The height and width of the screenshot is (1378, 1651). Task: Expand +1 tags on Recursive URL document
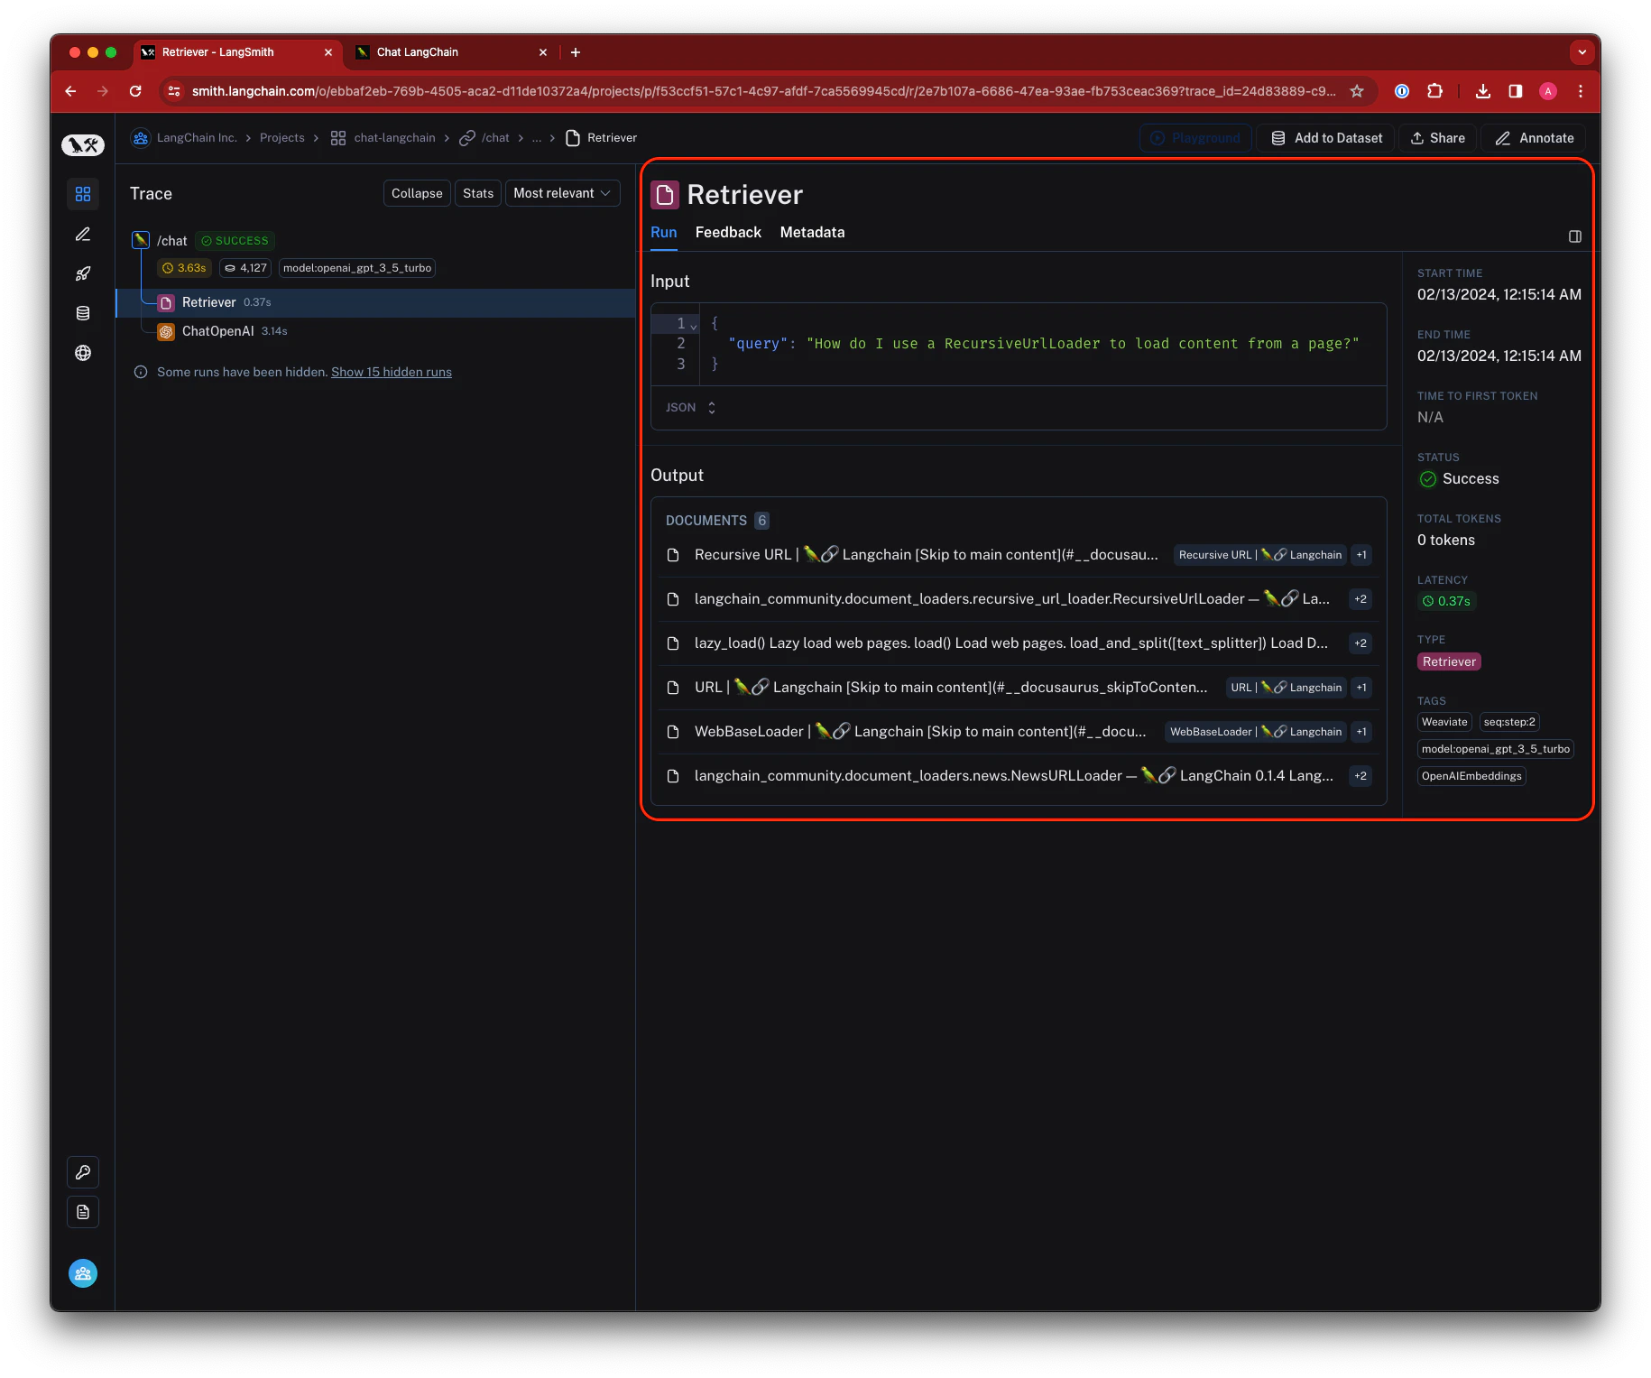pos(1361,555)
